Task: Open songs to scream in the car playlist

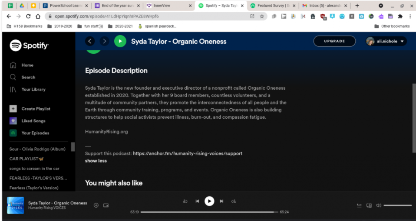Action: 34,169
